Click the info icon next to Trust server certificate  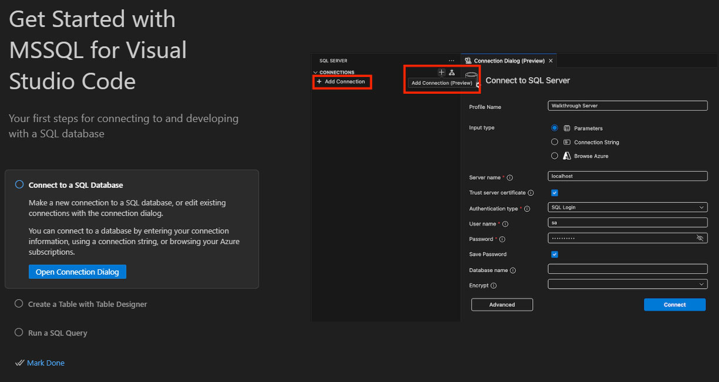[531, 192]
